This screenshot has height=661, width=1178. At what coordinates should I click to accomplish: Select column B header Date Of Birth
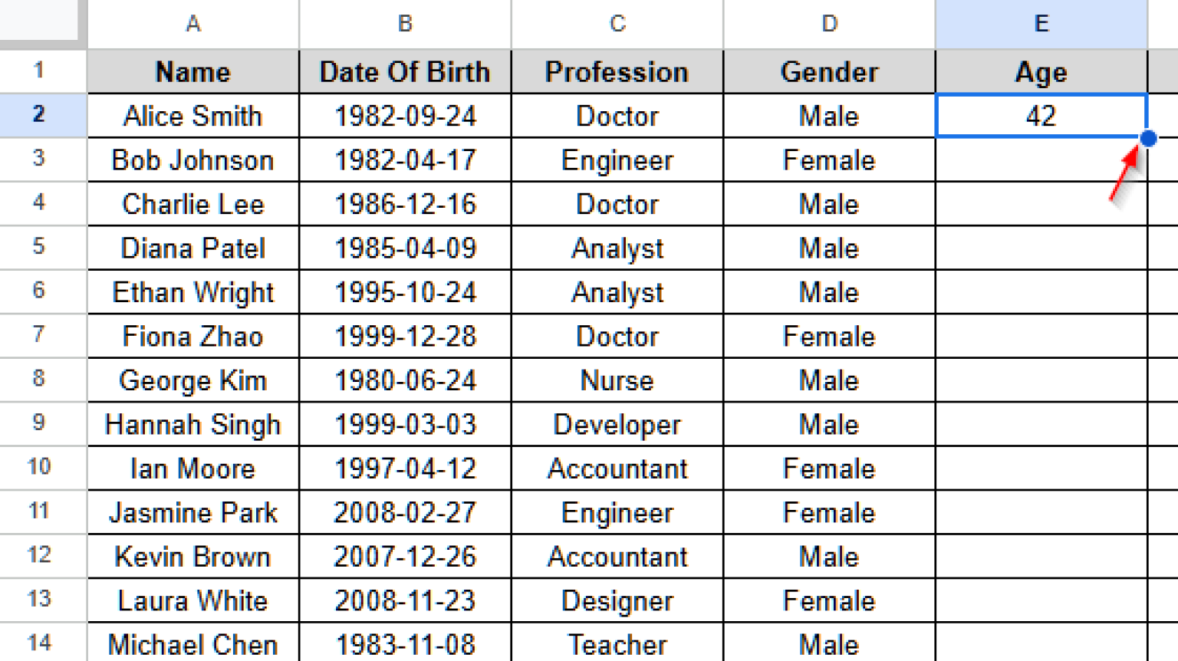(404, 23)
